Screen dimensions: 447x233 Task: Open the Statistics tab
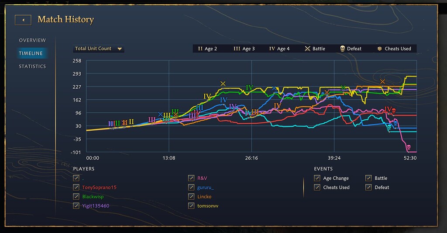pos(32,66)
